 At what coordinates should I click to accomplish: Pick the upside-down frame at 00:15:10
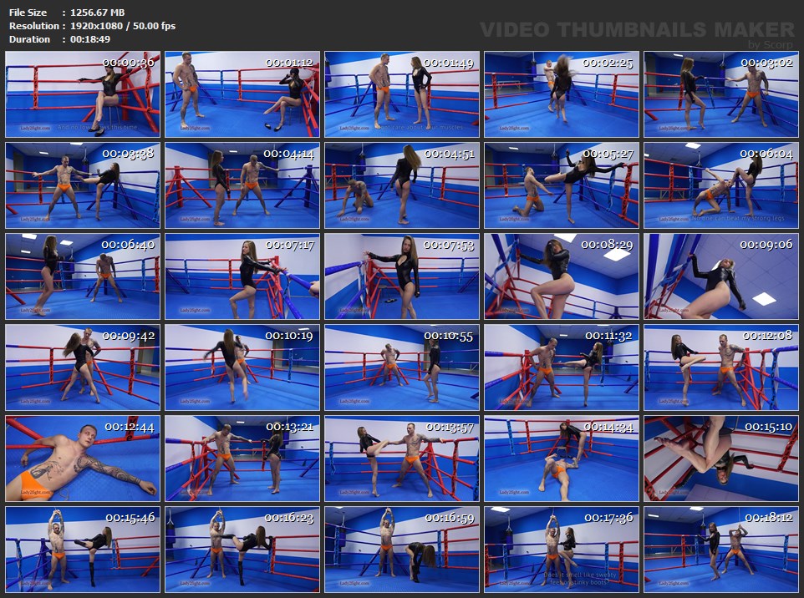click(720, 459)
